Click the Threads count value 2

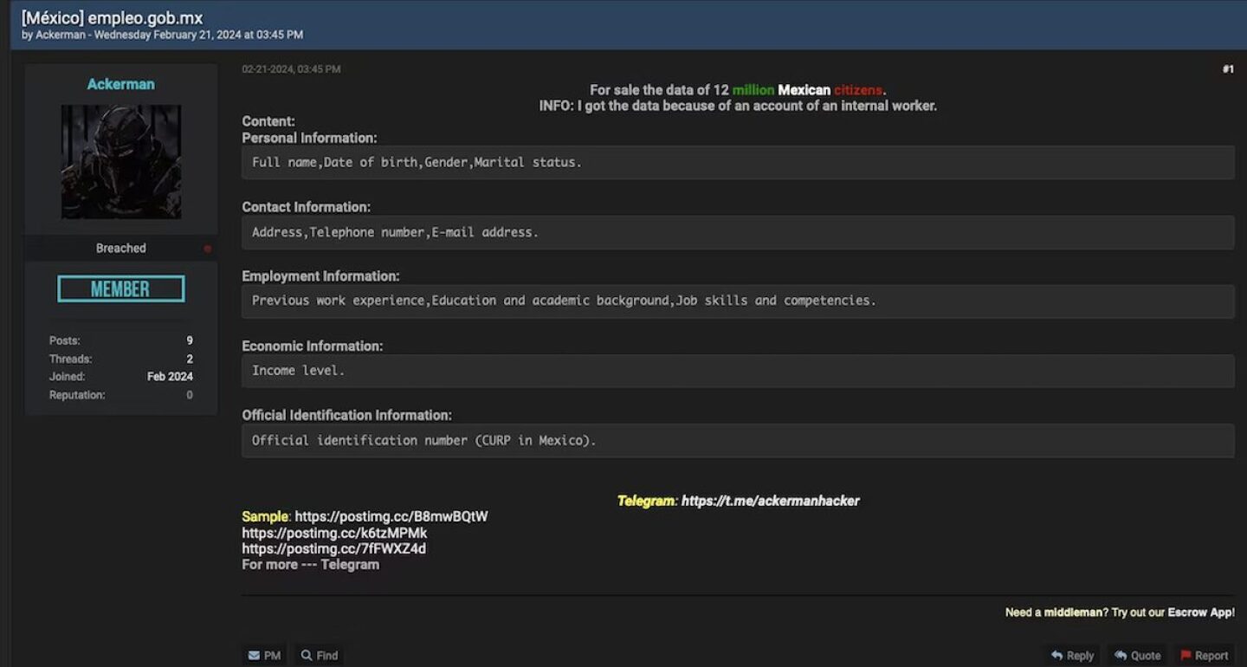point(189,359)
